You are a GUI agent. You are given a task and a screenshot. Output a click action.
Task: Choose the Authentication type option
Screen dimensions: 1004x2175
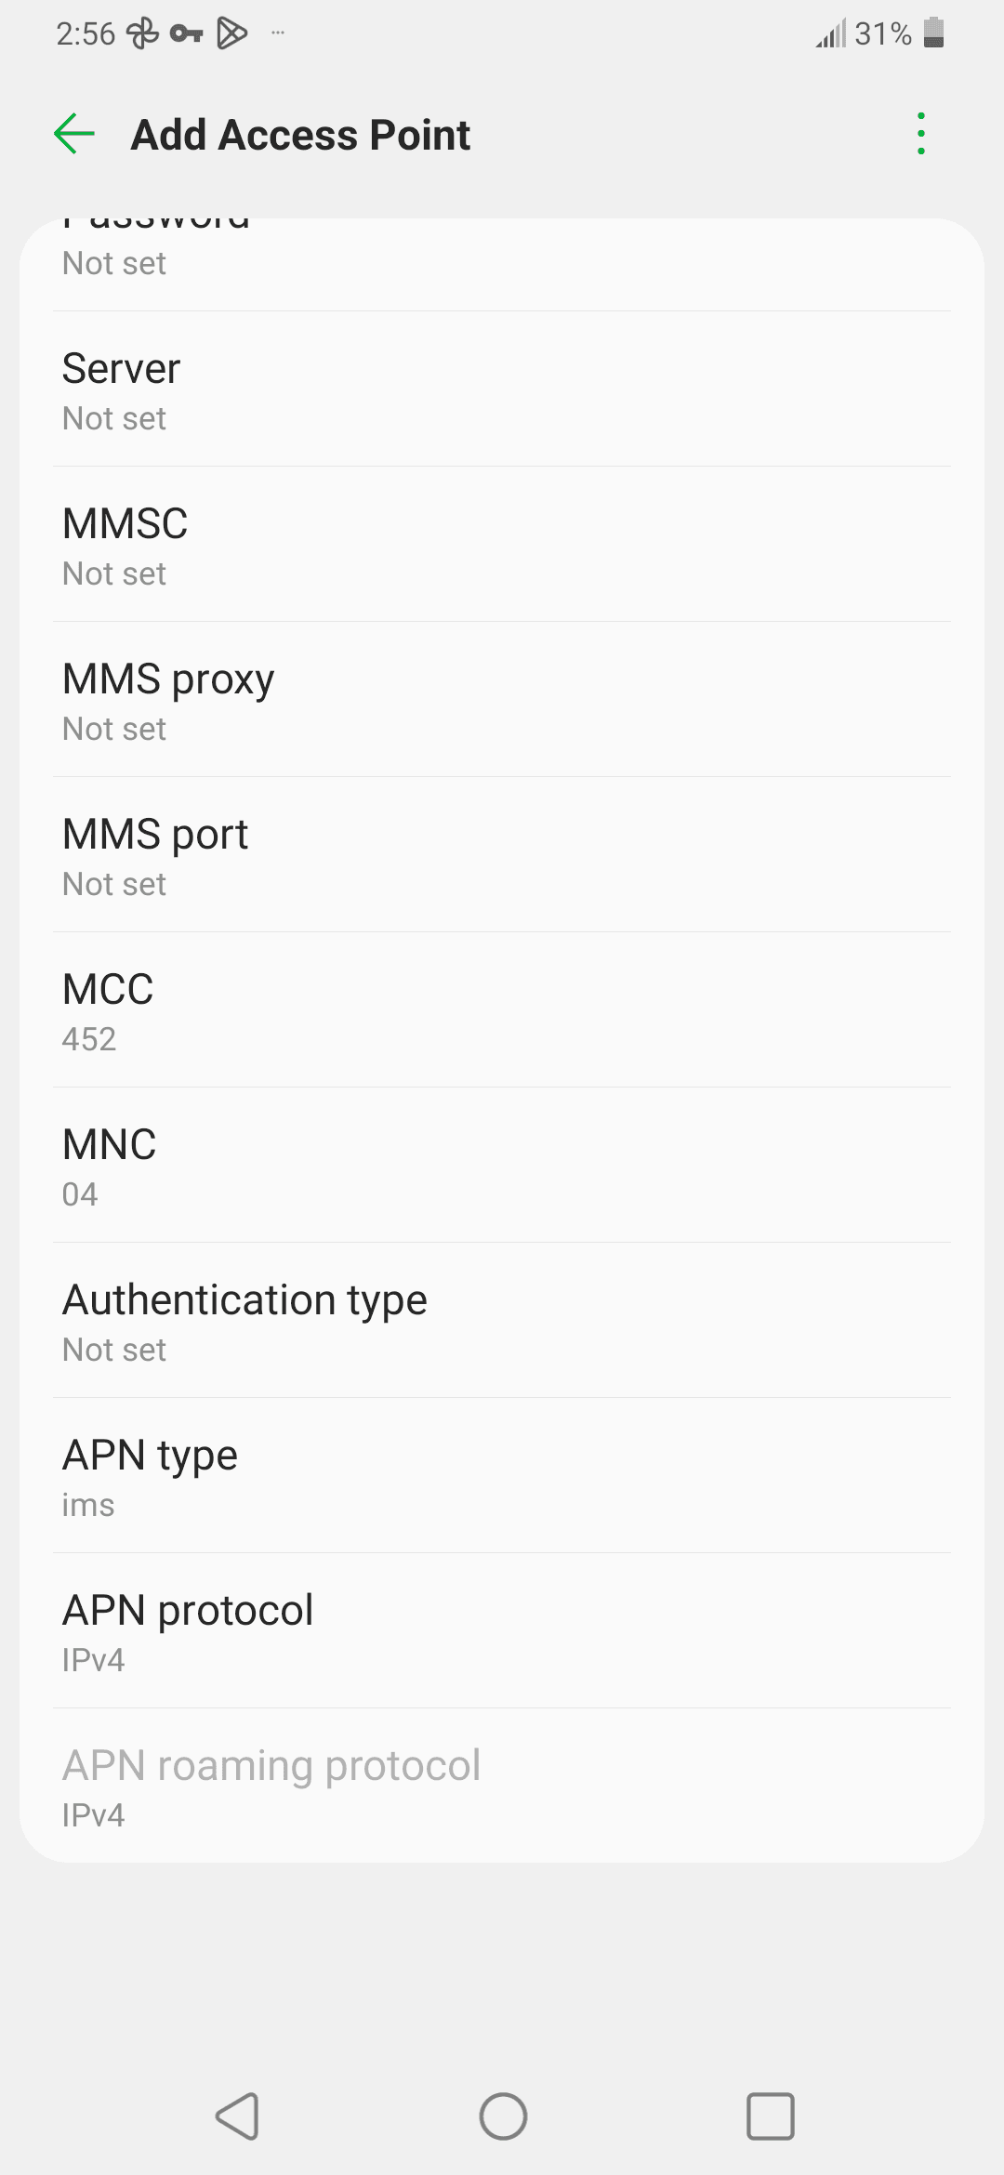(x=502, y=1322)
